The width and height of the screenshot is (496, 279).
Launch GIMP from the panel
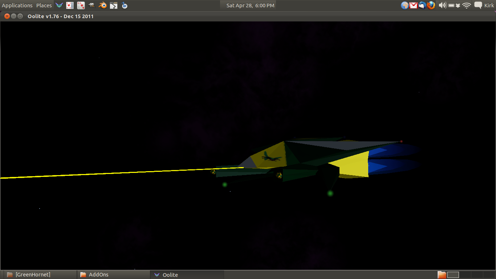pos(92,5)
